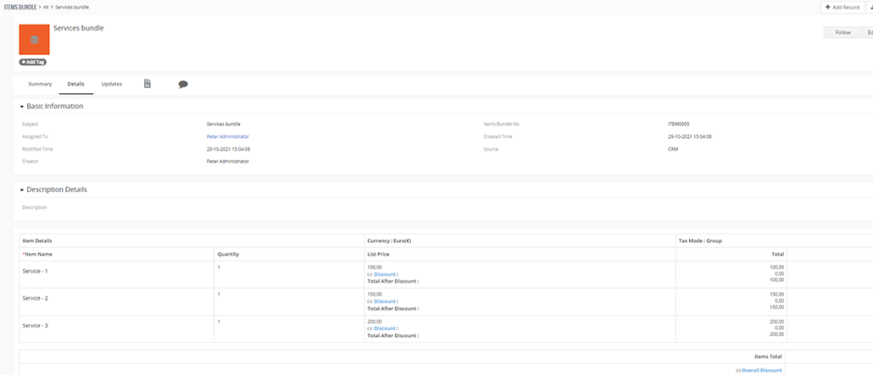Follow this Services bundle record
Screen dimensions: 873x375
point(842,32)
